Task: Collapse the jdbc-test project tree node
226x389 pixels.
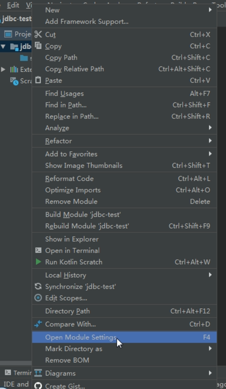Action: 3,46
